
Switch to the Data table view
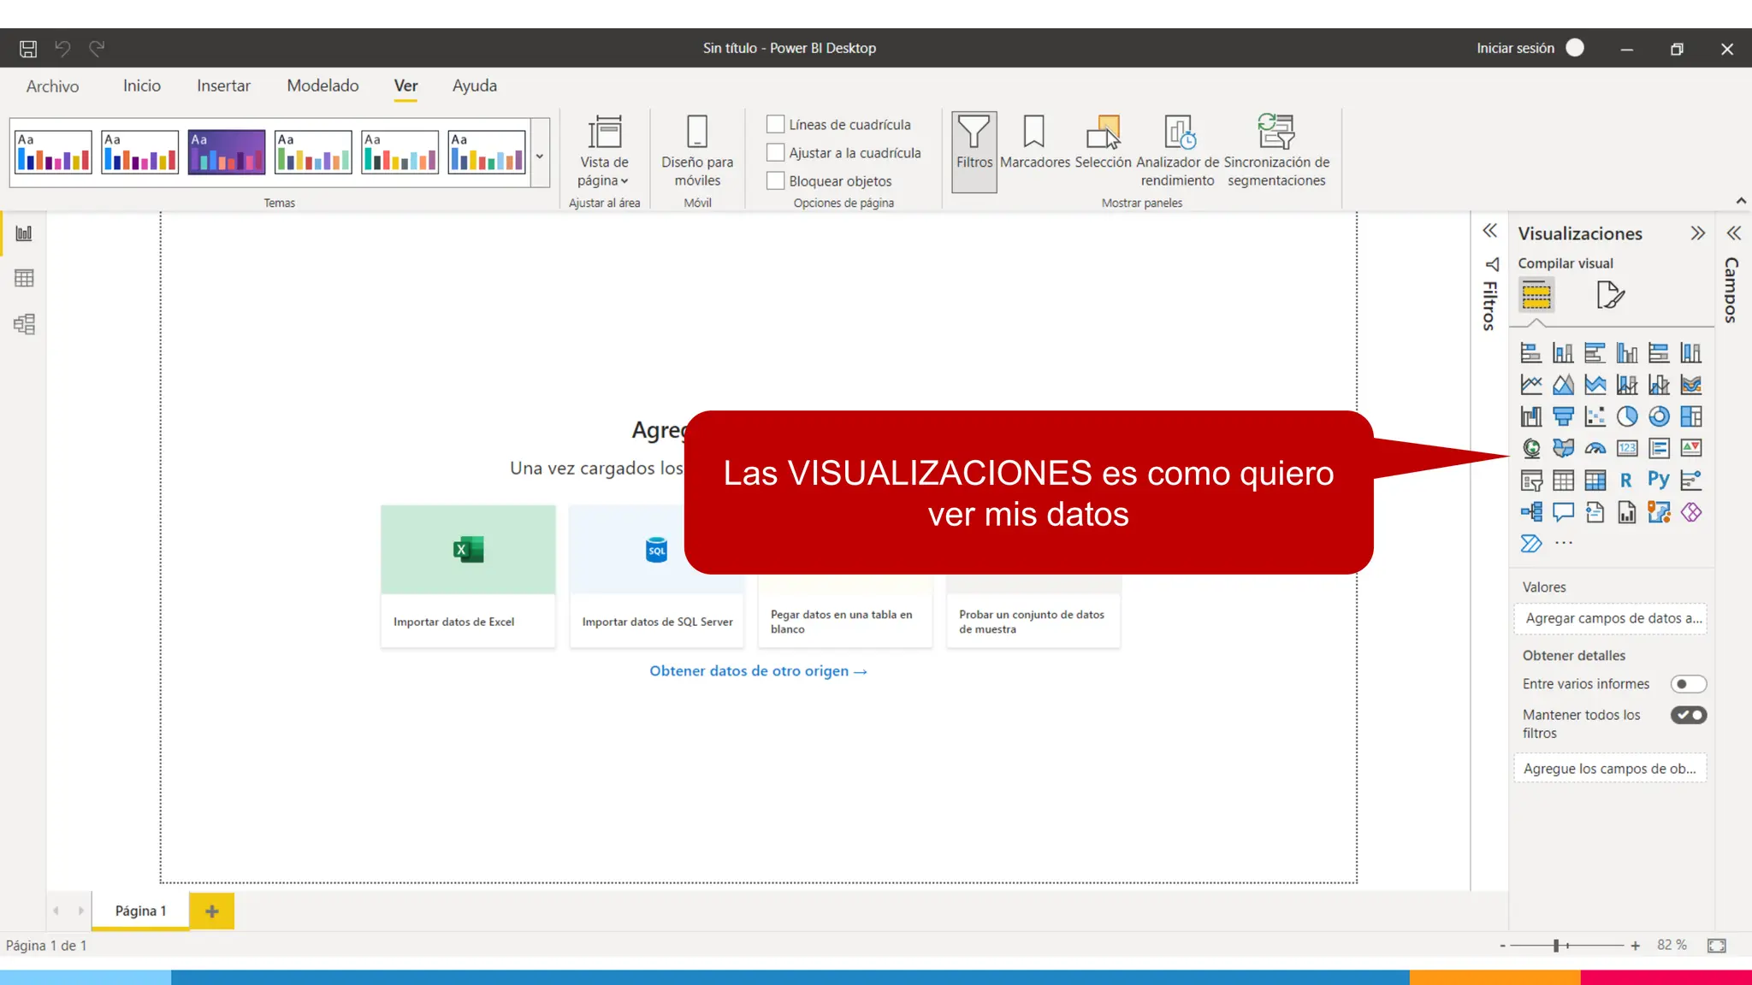24,278
